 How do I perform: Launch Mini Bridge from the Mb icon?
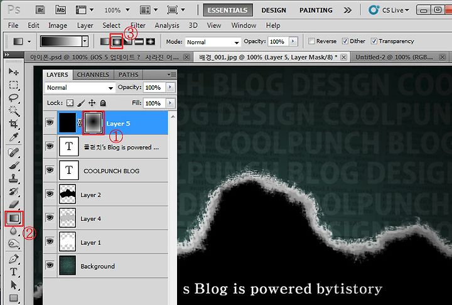[x=60, y=10]
